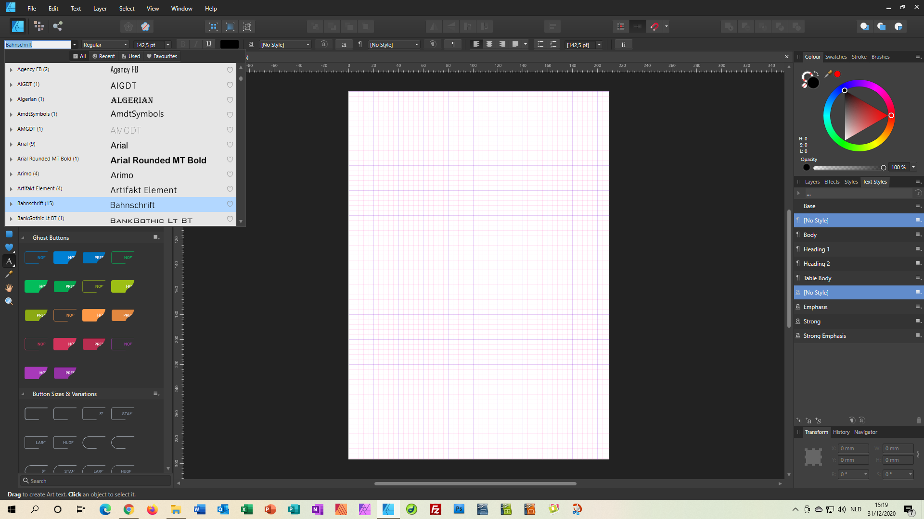
Task: Show All fonts filter
Action: [79, 56]
